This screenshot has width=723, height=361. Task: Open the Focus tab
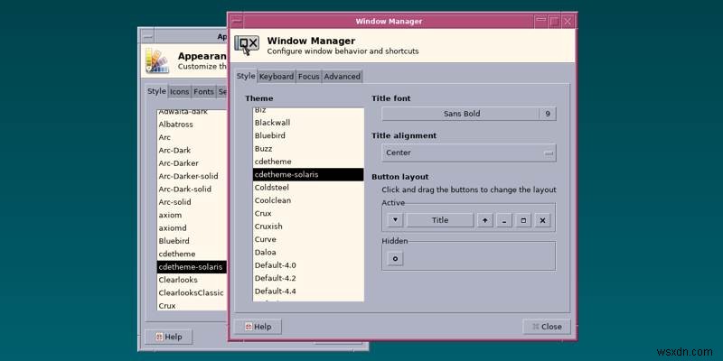[x=308, y=77]
